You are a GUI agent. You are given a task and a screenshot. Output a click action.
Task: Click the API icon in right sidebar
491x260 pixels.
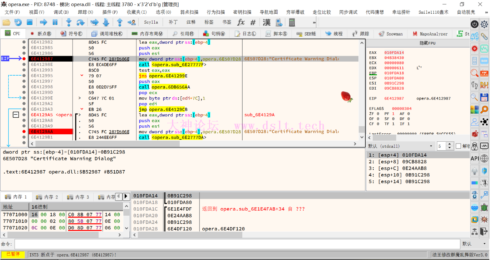475,158
